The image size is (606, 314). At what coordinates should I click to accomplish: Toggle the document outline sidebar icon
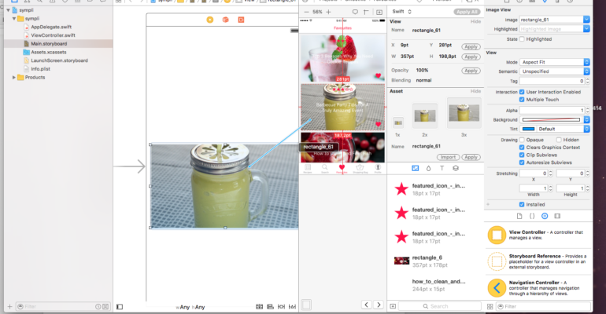[120, 307]
